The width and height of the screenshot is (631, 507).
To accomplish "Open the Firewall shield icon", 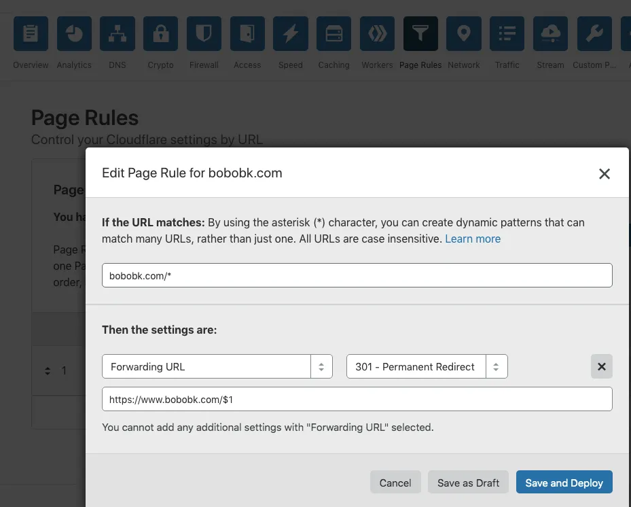I will [204, 33].
